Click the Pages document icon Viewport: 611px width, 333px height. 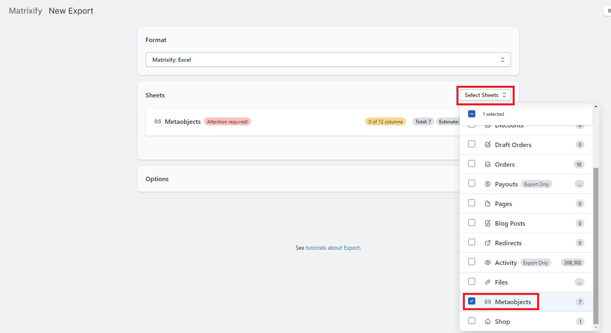click(488, 204)
